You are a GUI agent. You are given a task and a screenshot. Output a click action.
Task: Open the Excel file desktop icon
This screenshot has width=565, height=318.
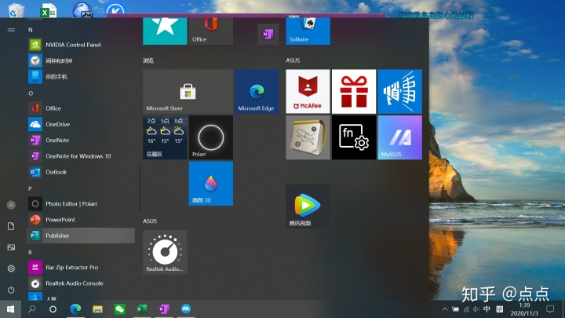[49, 9]
